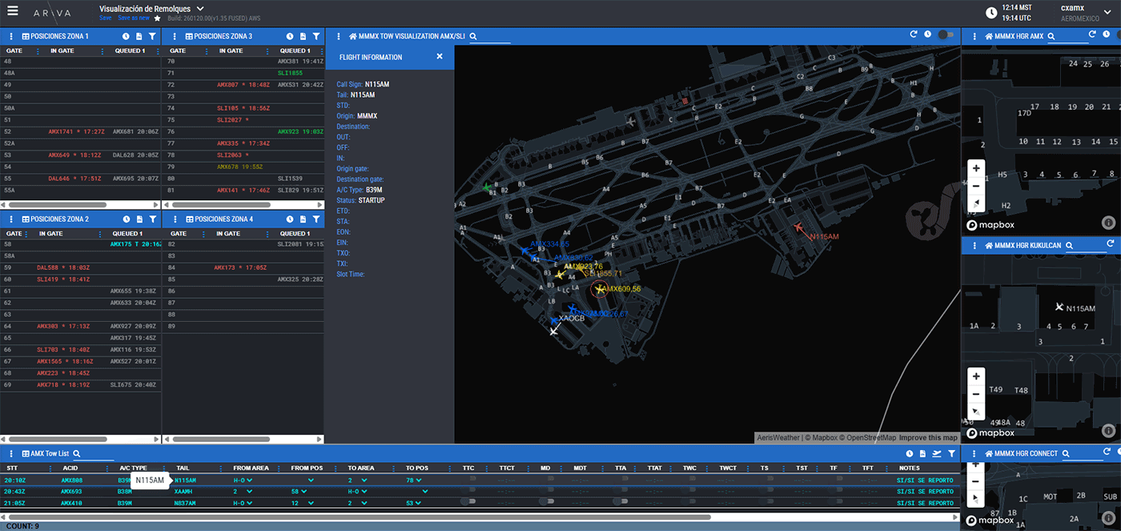The width and height of the screenshot is (1121, 531).
Task: Click the export document icon in Posiciones Zona 2
Action: [139, 219]
